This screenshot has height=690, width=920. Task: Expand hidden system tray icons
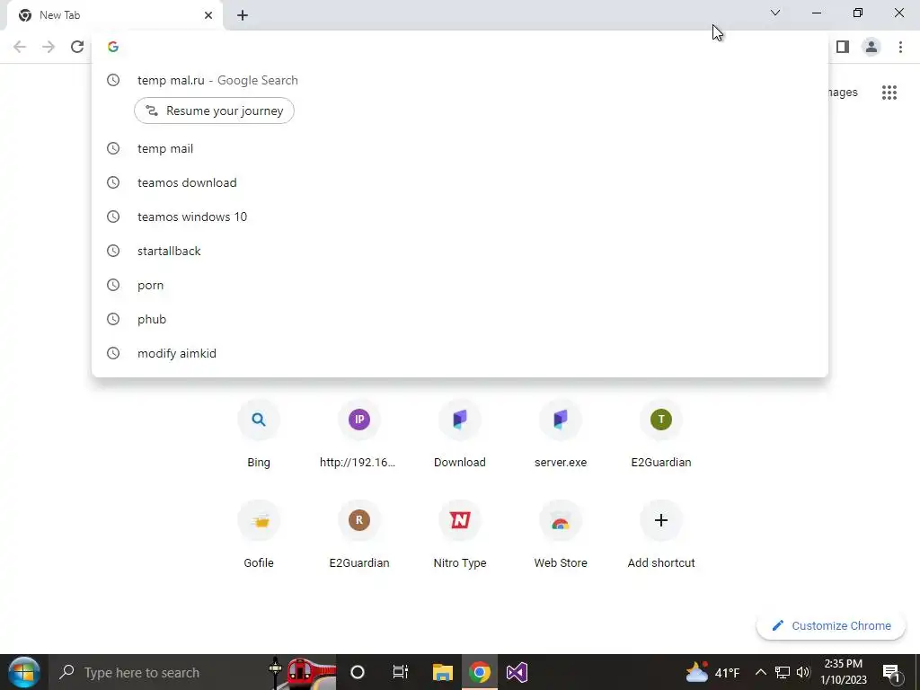point(760,672)
